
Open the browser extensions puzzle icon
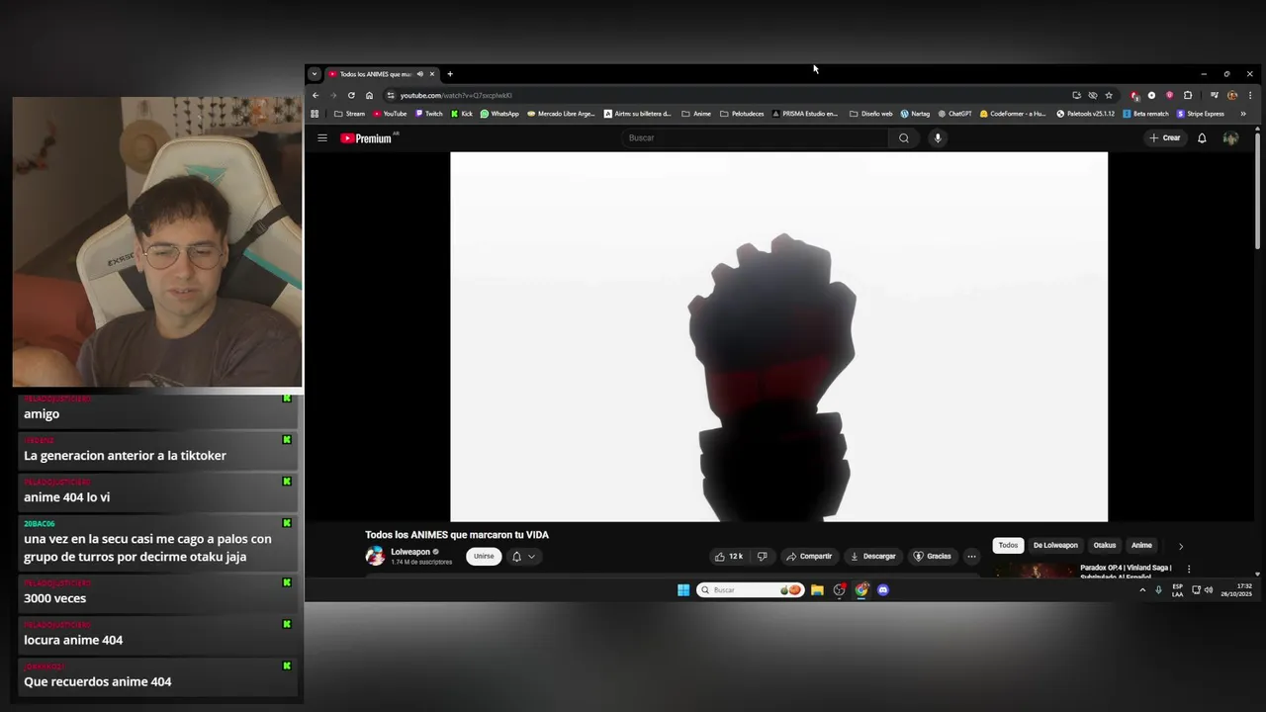tap(1188, 96)
